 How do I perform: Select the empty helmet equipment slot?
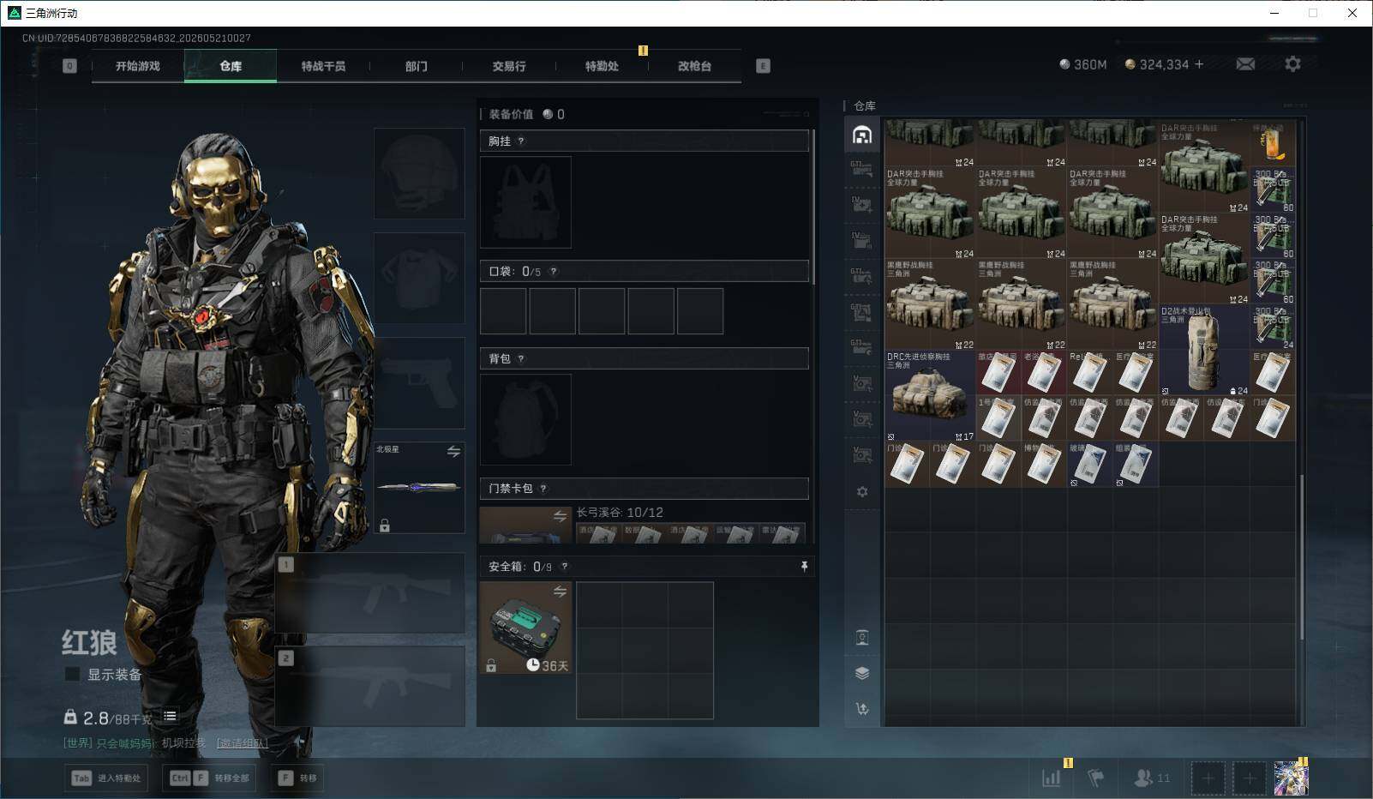click(419, 173)
